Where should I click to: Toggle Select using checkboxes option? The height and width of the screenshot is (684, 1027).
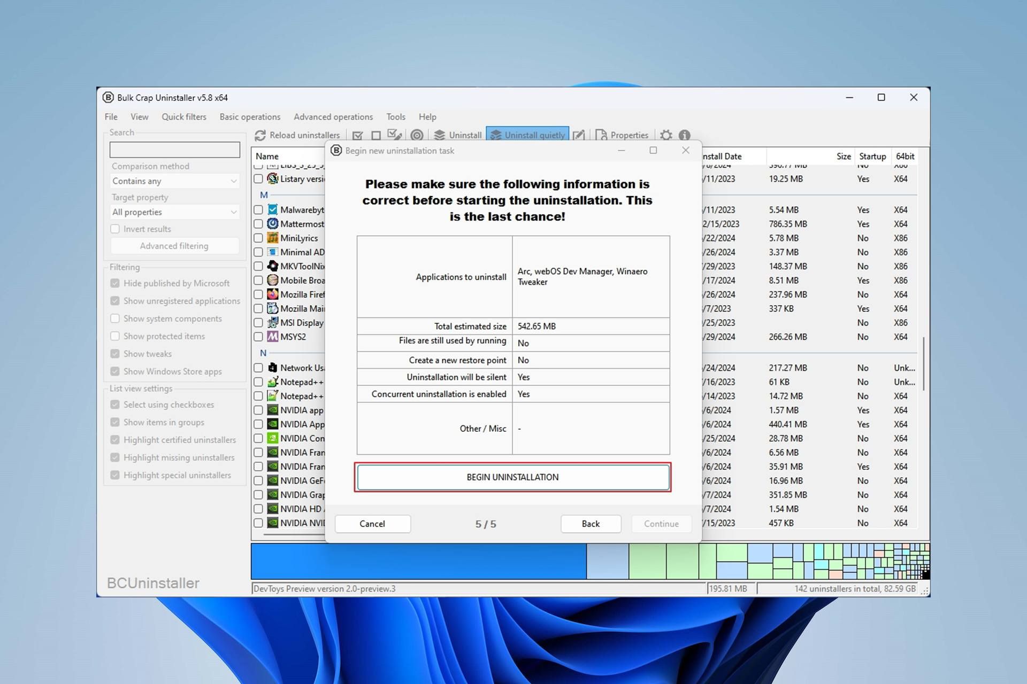point(115,405)
